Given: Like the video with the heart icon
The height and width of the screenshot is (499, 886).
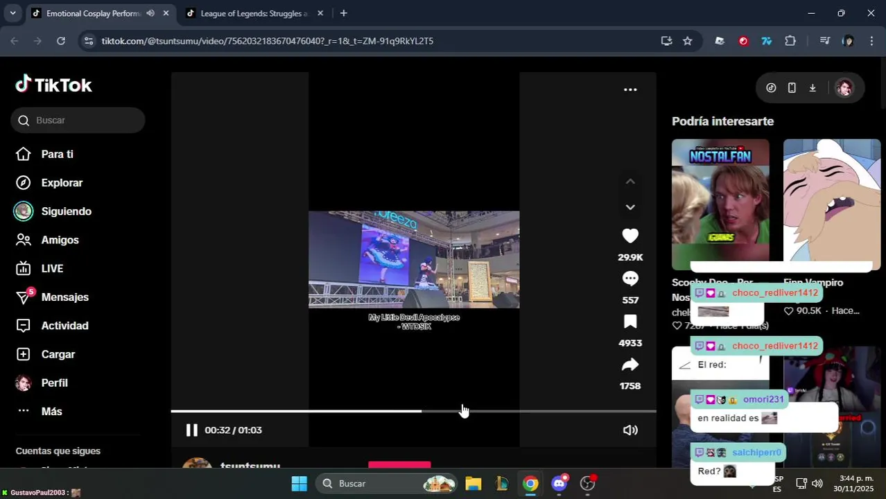Looking at the screenshot, I should (630, 236).
